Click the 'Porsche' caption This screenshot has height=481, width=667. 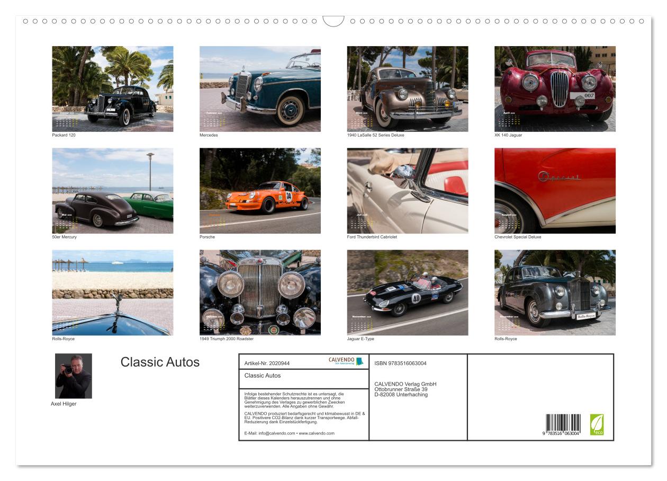point(207,237)
